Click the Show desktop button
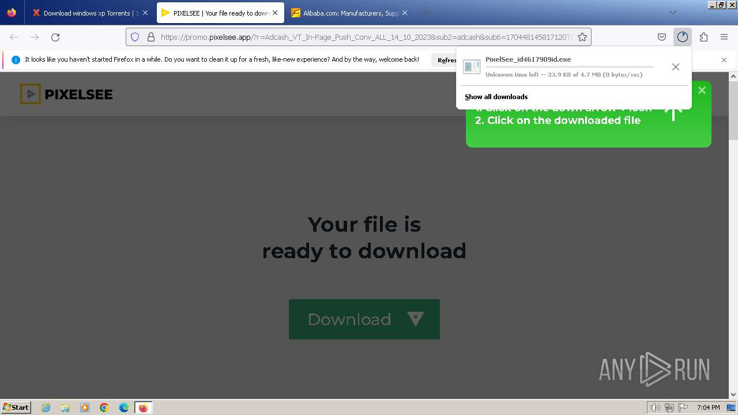Screen dimensions: 738x415 click(732, 408)
